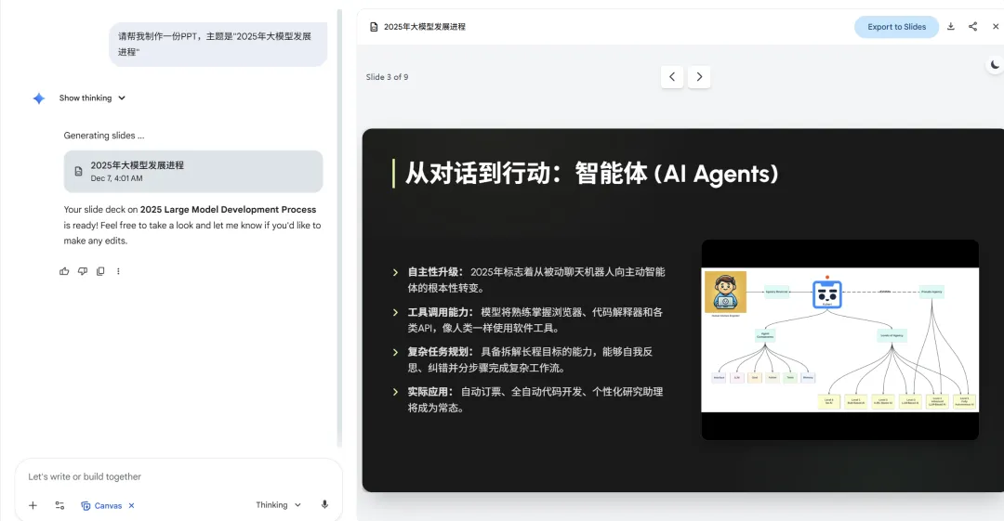Click the share icon in the header

click(972, 27)
